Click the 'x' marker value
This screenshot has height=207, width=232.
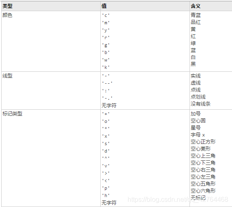[106, 136]
